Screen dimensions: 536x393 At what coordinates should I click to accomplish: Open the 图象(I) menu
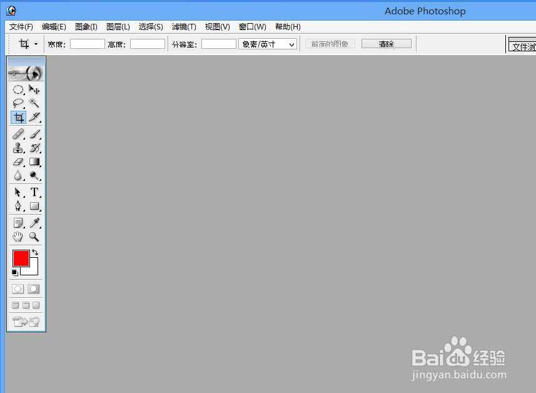click(x=86, y=27)
